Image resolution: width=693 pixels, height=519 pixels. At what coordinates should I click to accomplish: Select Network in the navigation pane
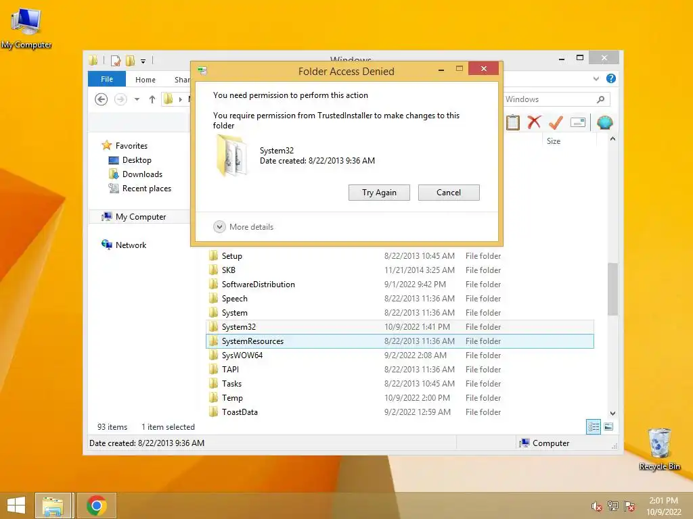(131, 245)
